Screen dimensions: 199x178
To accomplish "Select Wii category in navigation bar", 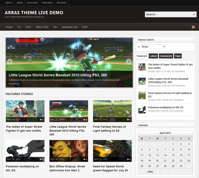I will [x=55, y=27].
